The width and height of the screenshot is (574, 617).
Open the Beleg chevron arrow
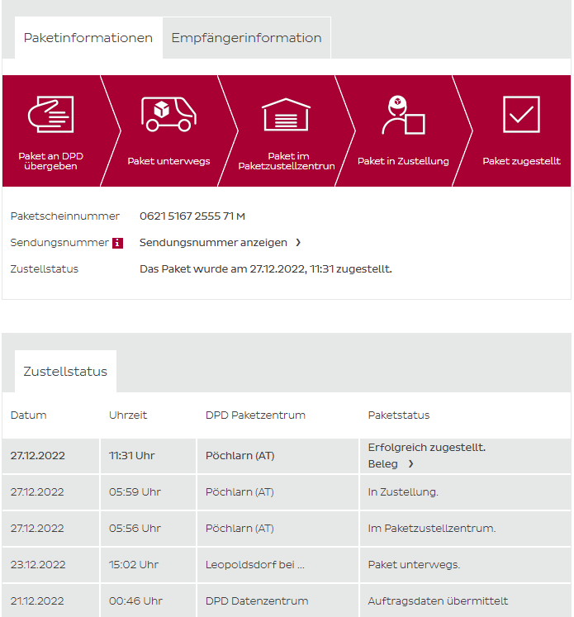click(410, 464)
